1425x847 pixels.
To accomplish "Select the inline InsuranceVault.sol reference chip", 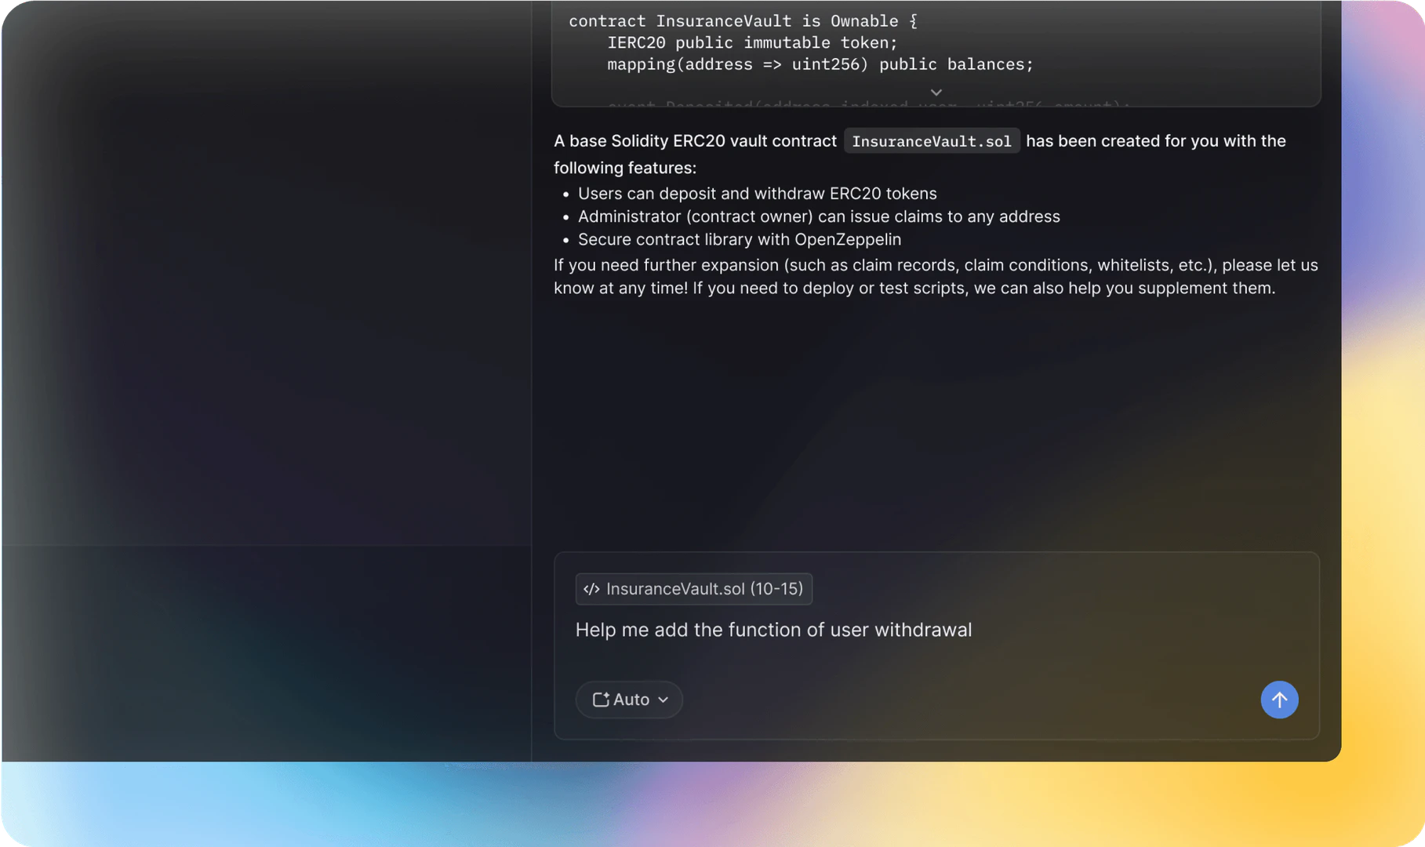I will pos(932,141).
